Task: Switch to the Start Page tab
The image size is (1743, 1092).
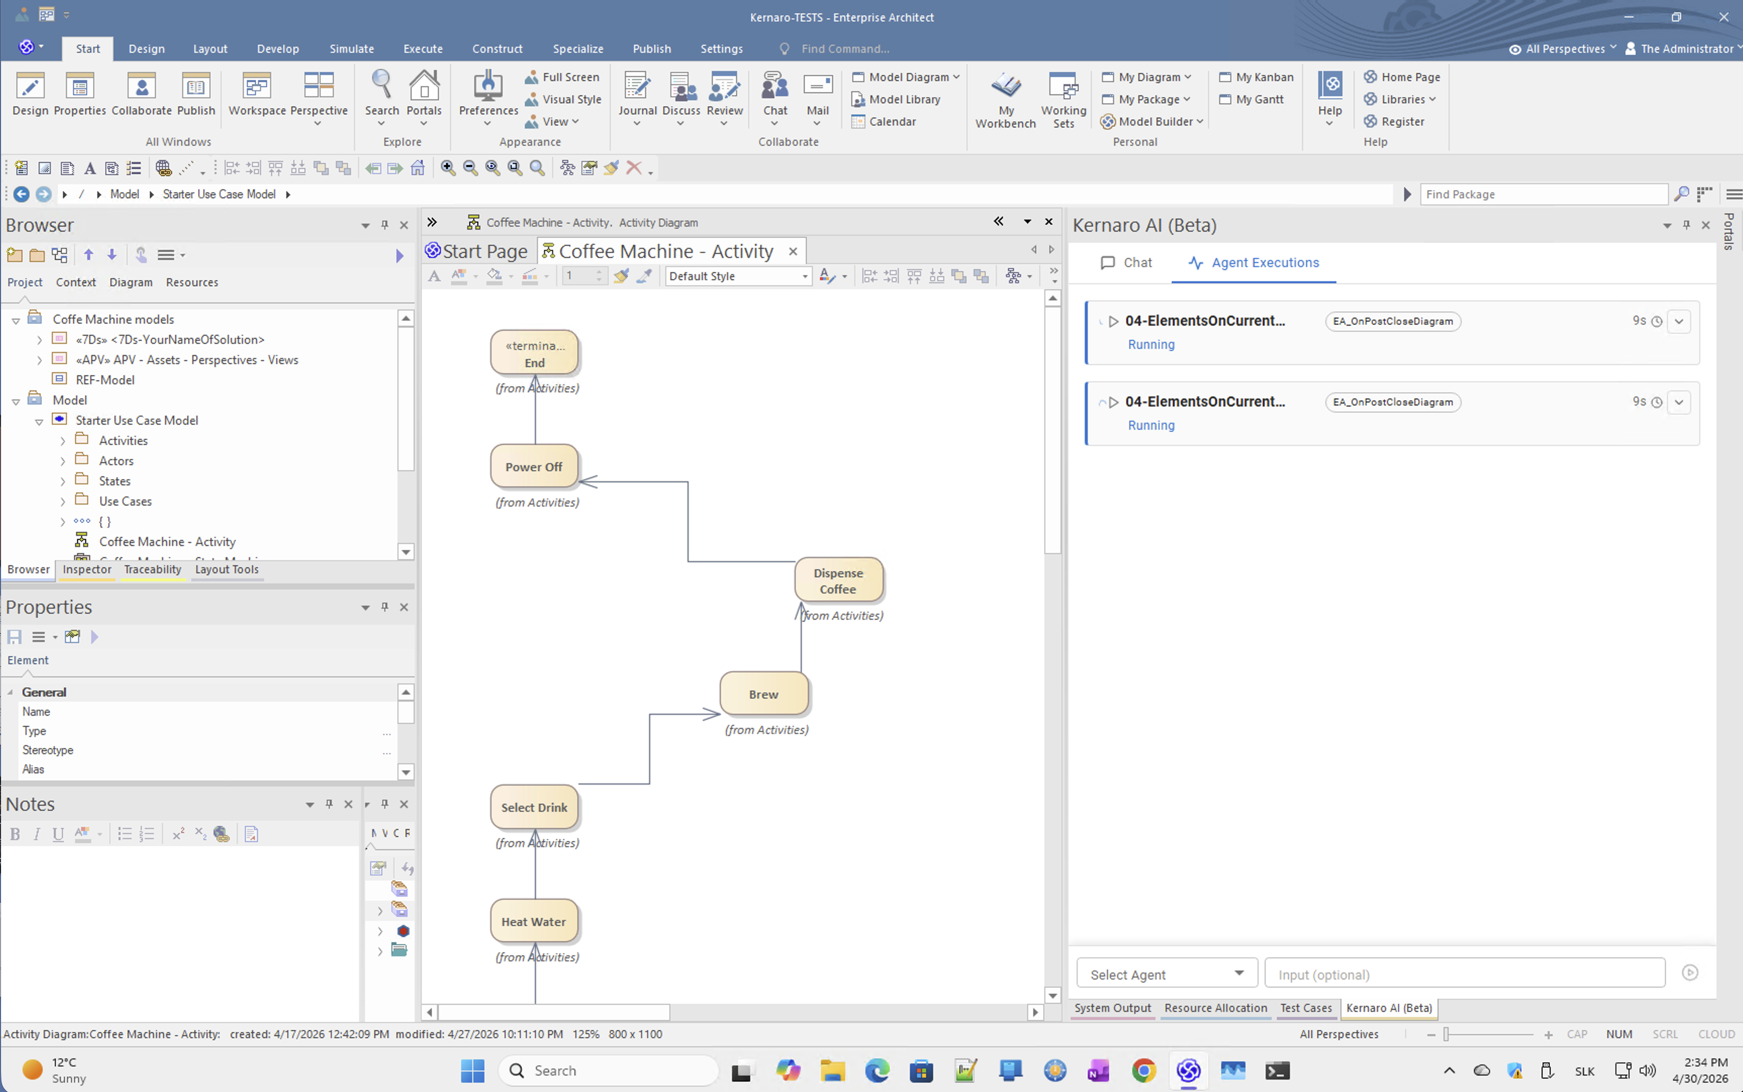Action: [477, 251]
